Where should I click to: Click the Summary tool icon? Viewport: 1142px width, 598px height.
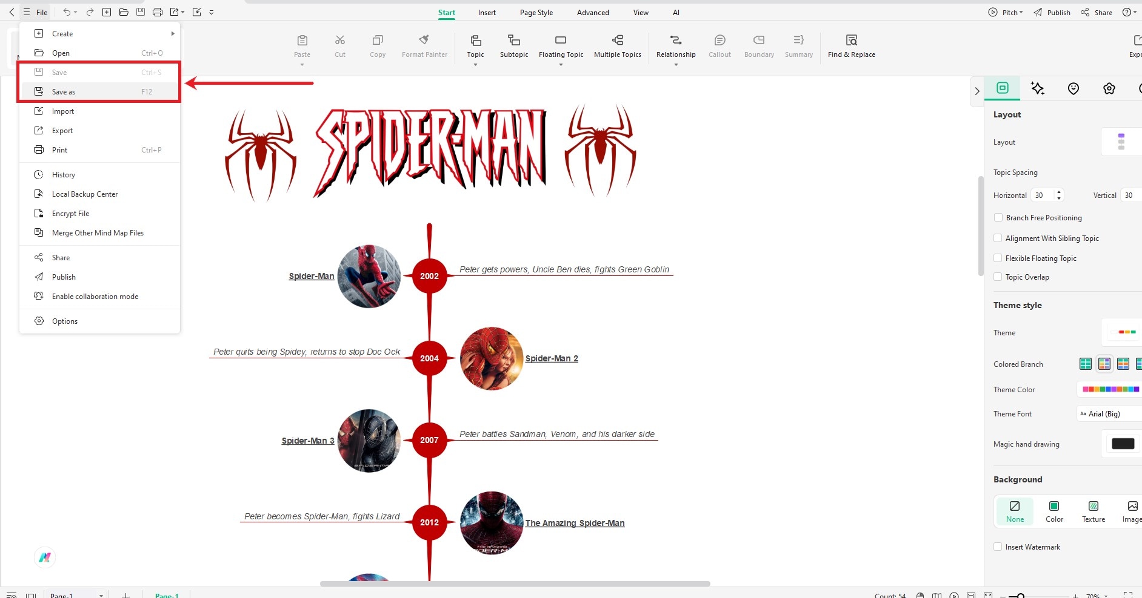[x=799, y=40]
